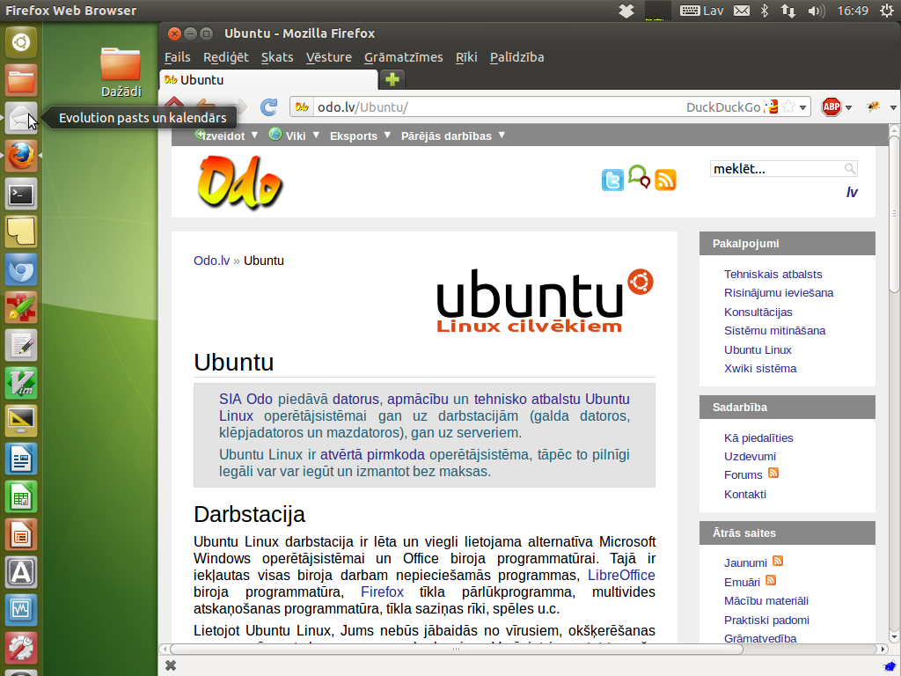Click the RSS icon beside Jaunumi

tap(778, 562)
